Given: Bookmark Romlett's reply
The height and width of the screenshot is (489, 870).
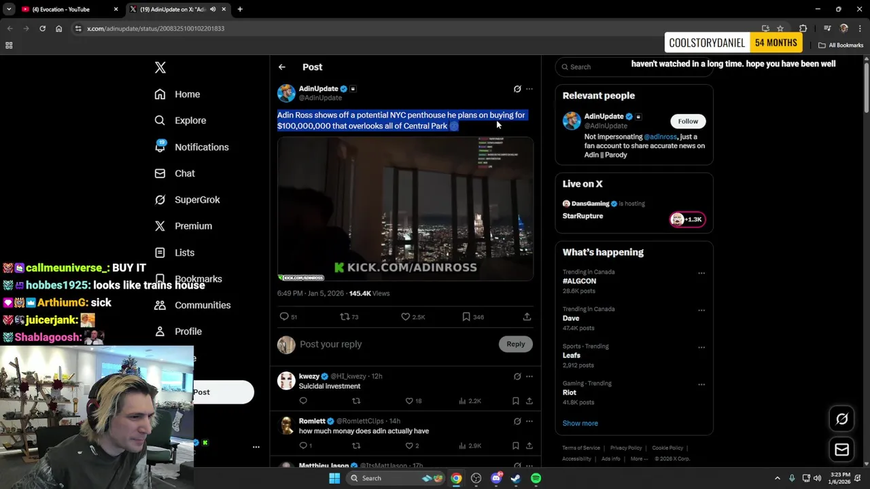Looking at the screenshot, I should pos(515,446).
